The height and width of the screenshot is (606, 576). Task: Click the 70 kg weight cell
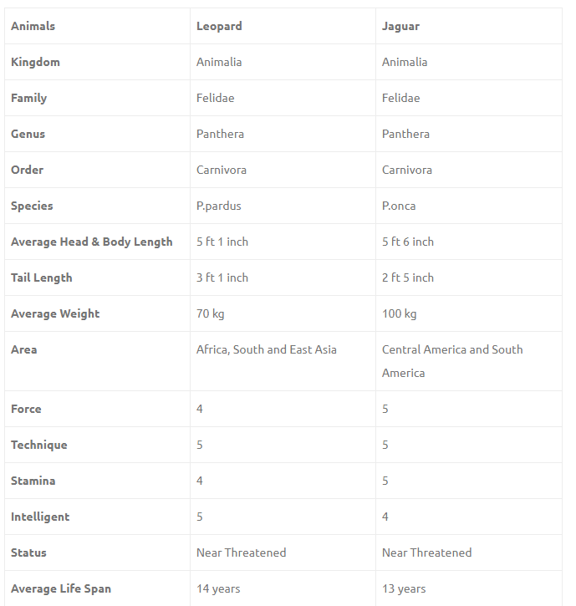210,313
